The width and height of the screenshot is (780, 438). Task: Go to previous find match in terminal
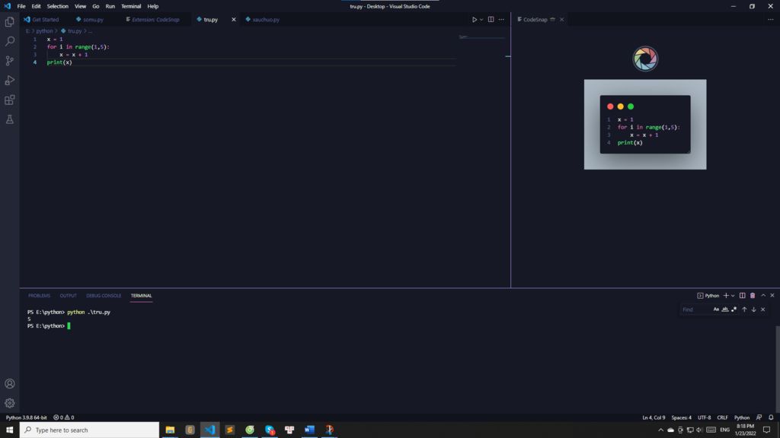pyautogui.click(x=744, y=309)
